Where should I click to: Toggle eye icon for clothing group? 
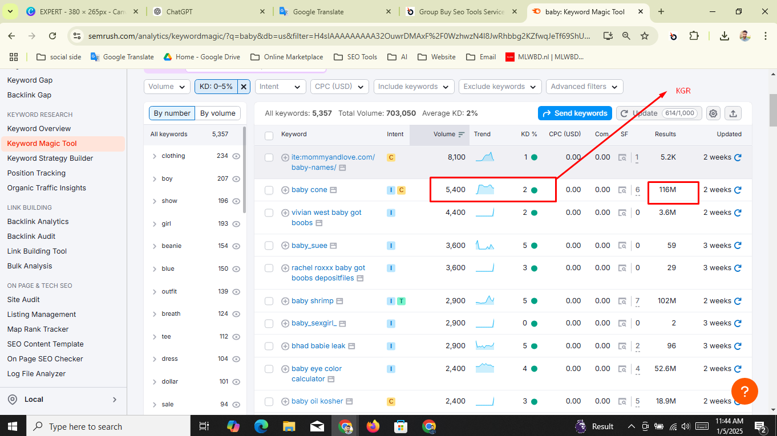236,156
